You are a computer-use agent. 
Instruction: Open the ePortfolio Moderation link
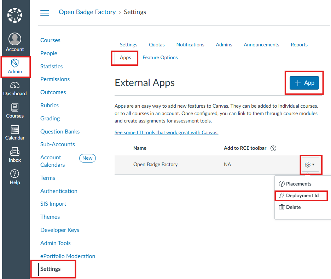[68, 256]
